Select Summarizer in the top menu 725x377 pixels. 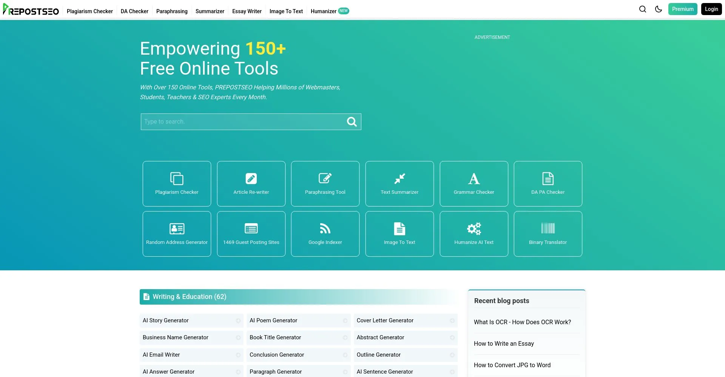[x=210, y=11]
